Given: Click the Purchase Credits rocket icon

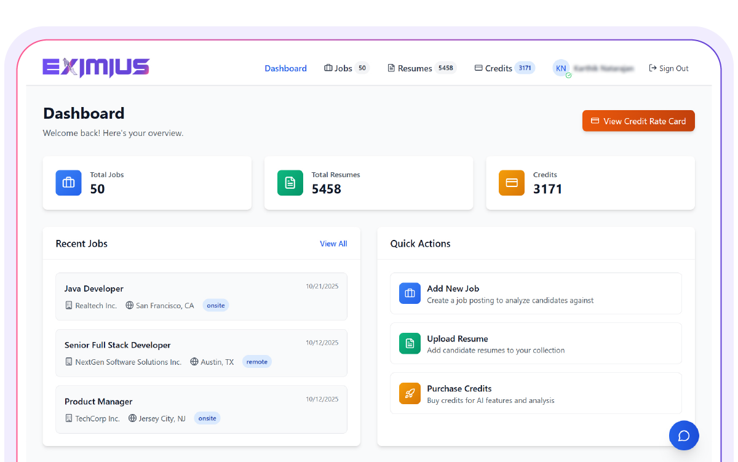Looking at the screenshot, I should 410,393.
